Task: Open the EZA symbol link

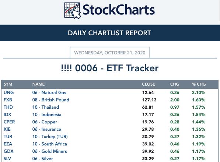Action: click(x=8, y=144)
